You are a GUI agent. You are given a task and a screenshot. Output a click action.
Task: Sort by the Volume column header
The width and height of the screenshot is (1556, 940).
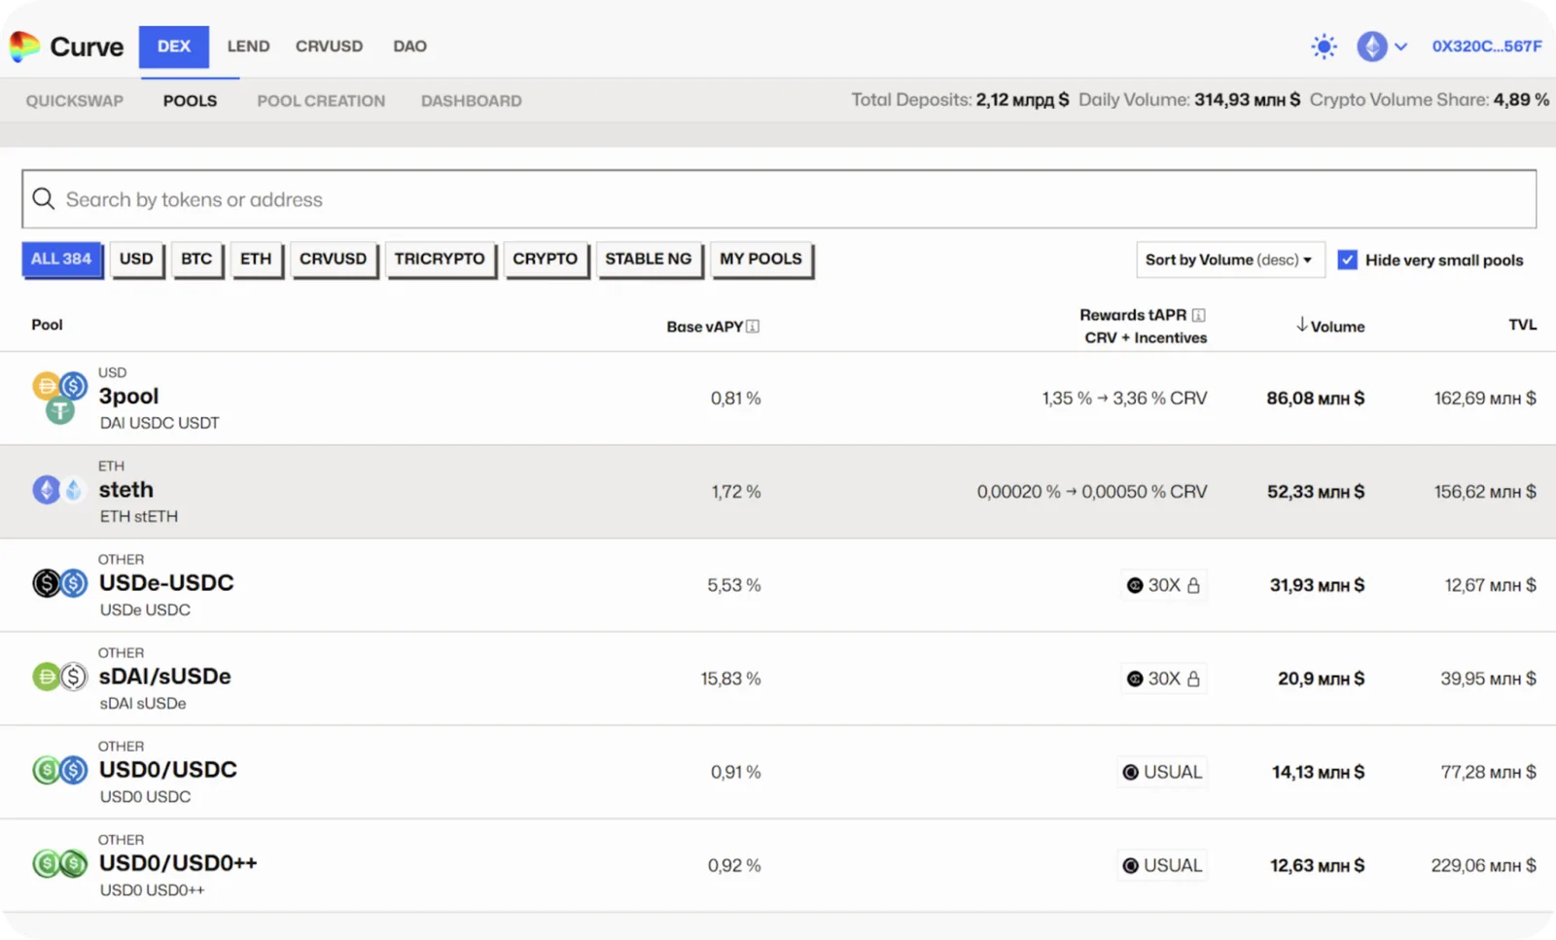[x=1330, y=326]
